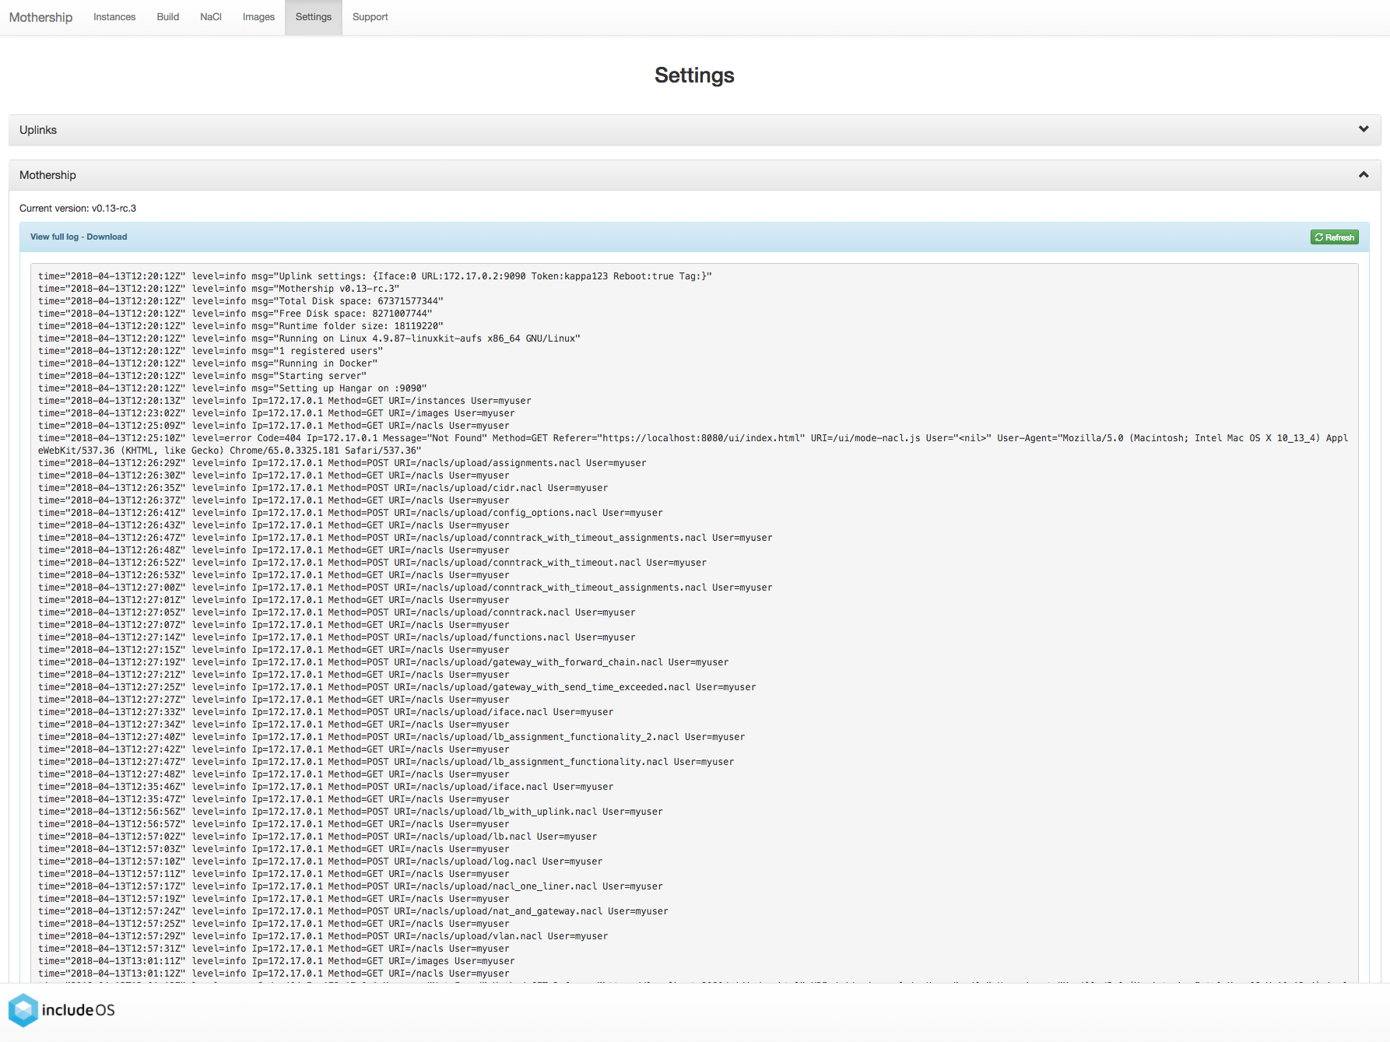Click the POST log.nacl log line
The image size is (1390, 1042).
coord(320,861)
